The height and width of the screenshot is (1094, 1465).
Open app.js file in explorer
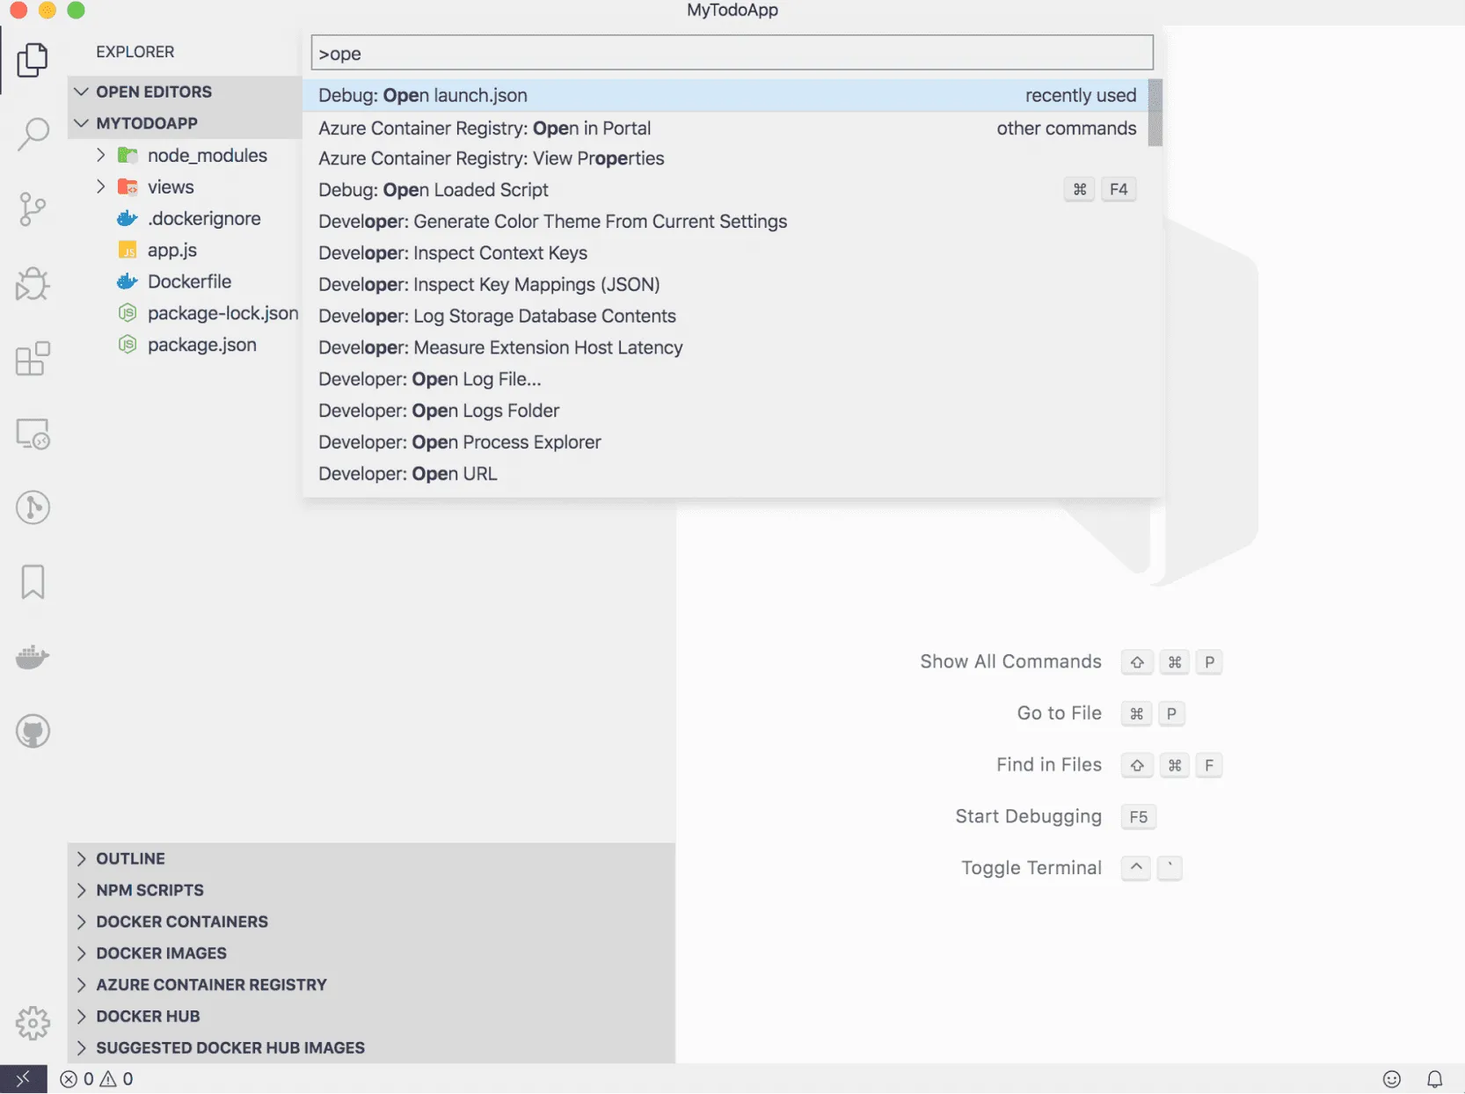coord(172,250)
